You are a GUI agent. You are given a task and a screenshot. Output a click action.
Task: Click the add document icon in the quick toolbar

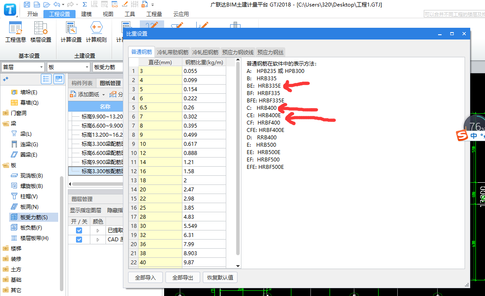click(x=145, y=5)
